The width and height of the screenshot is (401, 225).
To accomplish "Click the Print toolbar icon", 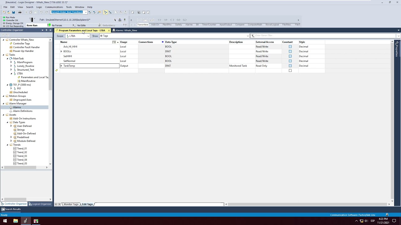I will tap(20, 12).
